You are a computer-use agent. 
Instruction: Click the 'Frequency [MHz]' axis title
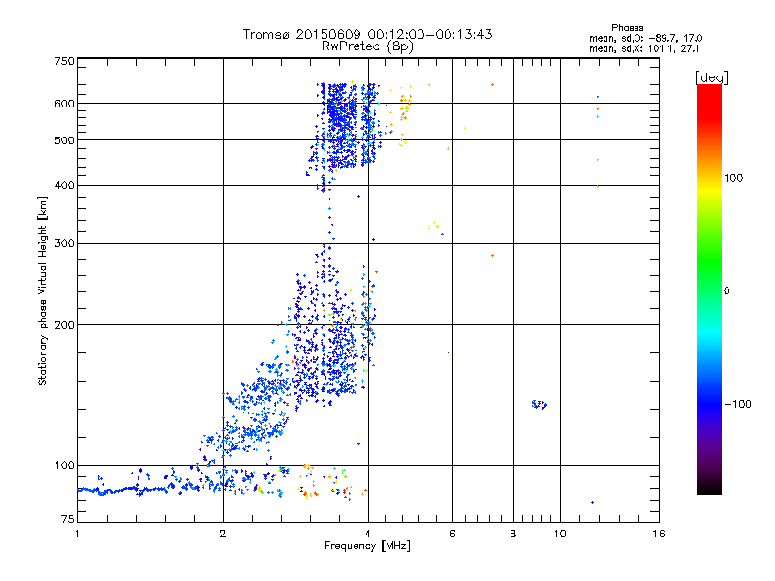pos(367,546)
